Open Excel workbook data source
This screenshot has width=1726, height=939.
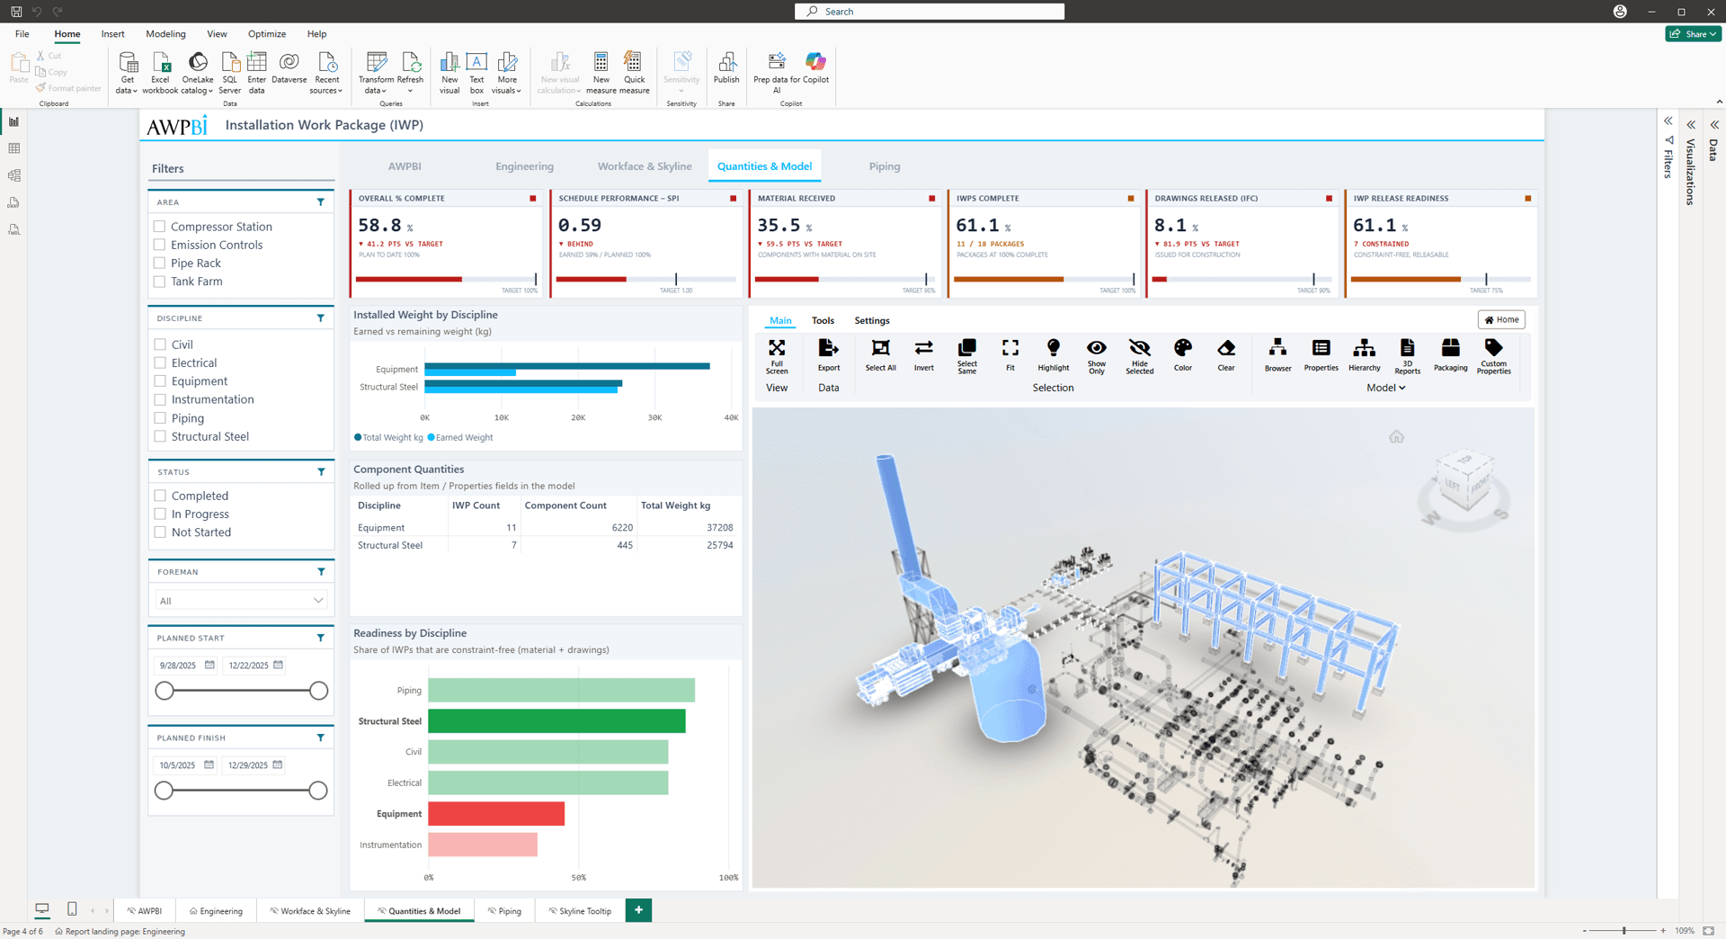pos(160,72)
